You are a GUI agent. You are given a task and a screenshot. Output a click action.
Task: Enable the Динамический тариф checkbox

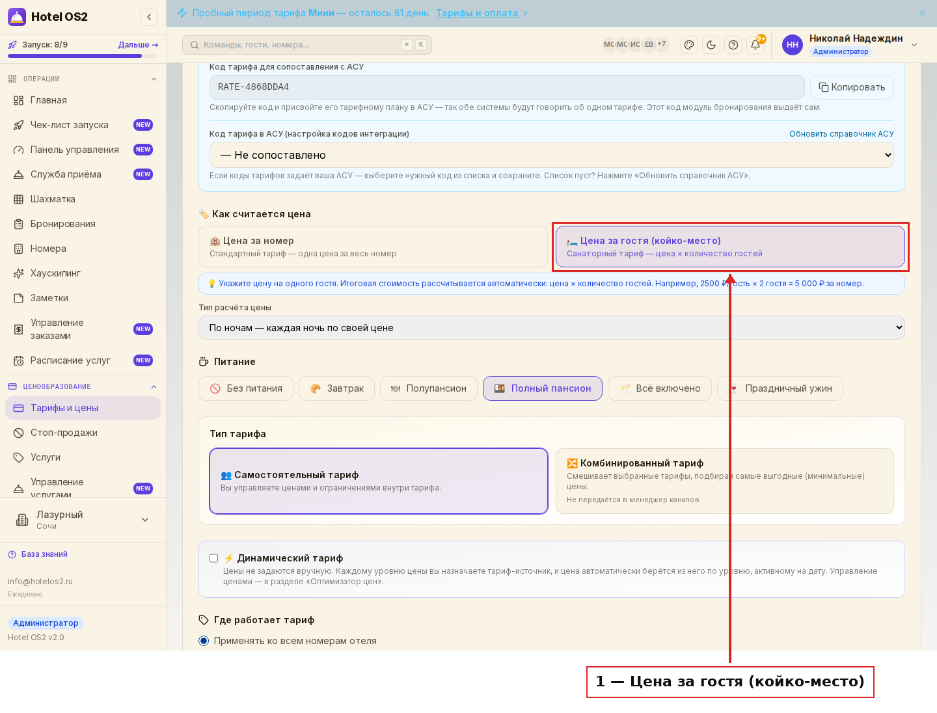pos(213,558)
